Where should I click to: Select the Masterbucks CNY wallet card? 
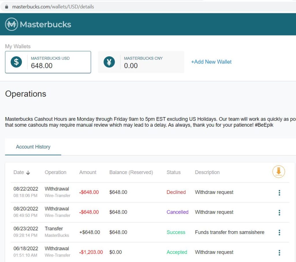coord(141,62)
